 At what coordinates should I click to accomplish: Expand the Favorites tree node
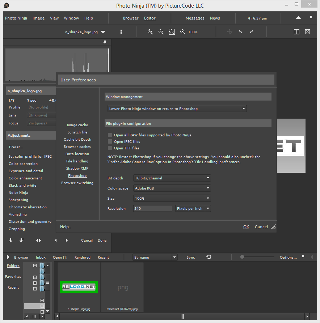coord(35,277)
